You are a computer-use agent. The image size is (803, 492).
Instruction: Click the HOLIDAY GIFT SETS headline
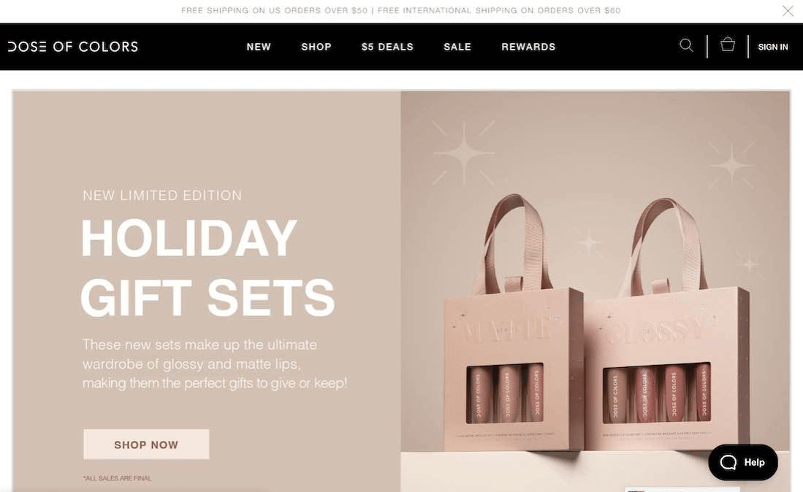pos(208,267)
